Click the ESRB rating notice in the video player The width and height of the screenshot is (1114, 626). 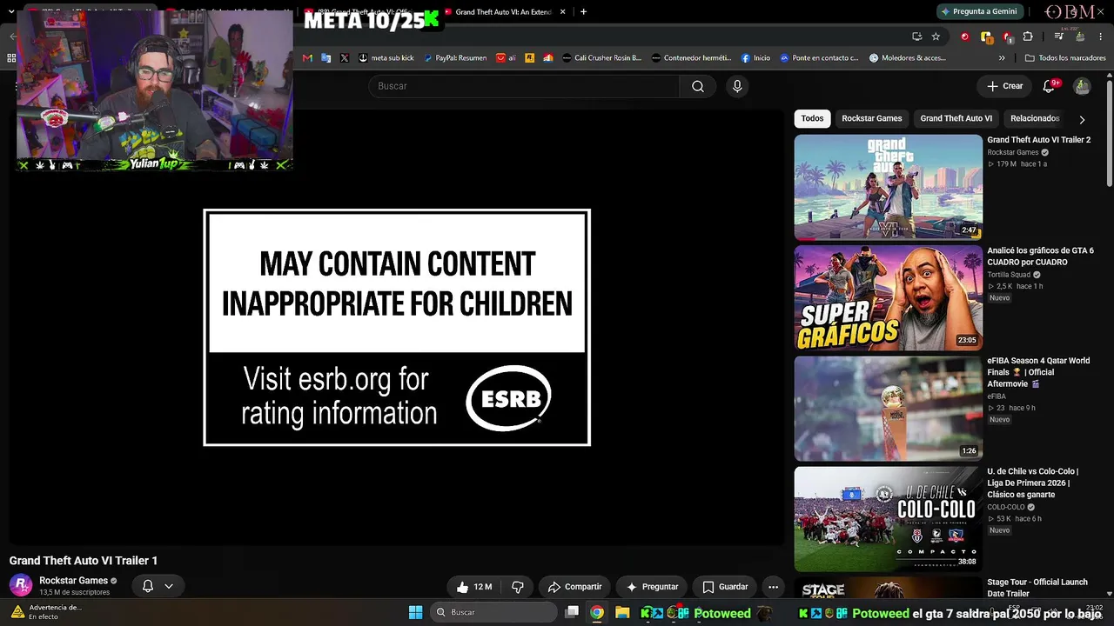point(397,328)
